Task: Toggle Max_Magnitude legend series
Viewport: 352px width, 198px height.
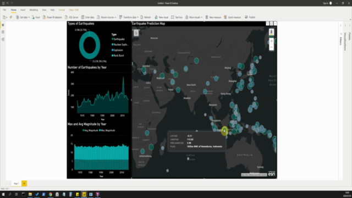Action: click(107, 130)
